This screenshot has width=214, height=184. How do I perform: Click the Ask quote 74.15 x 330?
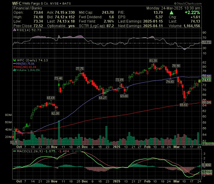(x=65, y=13)
